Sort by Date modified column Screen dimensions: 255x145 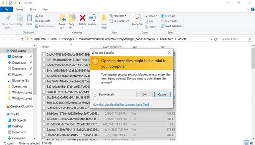tap(112, 47)
